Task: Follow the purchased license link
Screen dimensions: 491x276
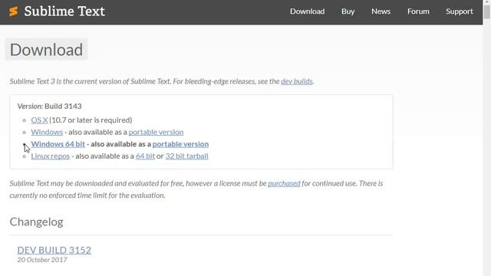Action: 284,183
